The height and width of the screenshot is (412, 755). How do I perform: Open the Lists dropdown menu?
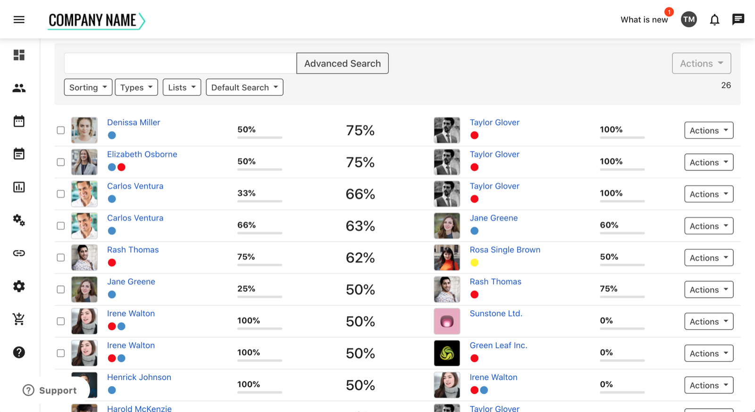182,88
